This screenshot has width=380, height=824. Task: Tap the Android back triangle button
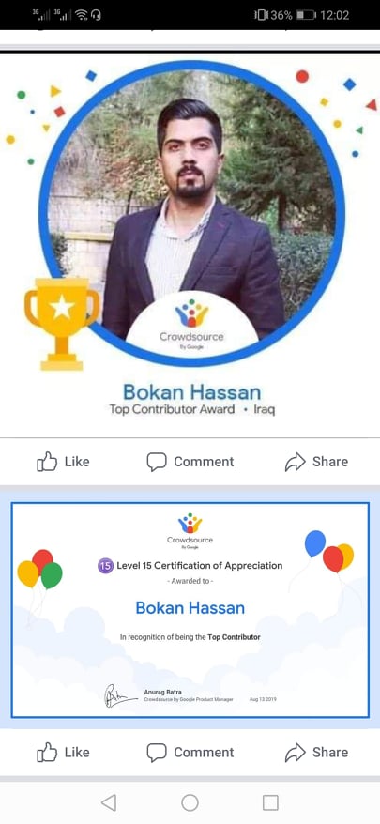pos(109,802)
